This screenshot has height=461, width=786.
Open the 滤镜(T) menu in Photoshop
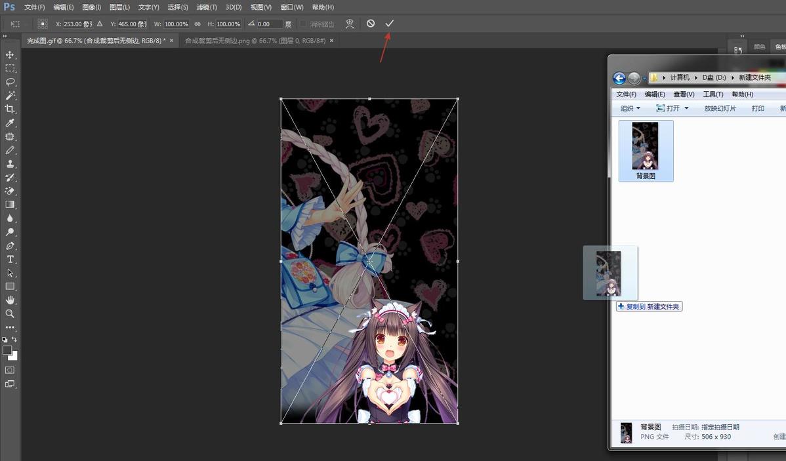(207, 7)
